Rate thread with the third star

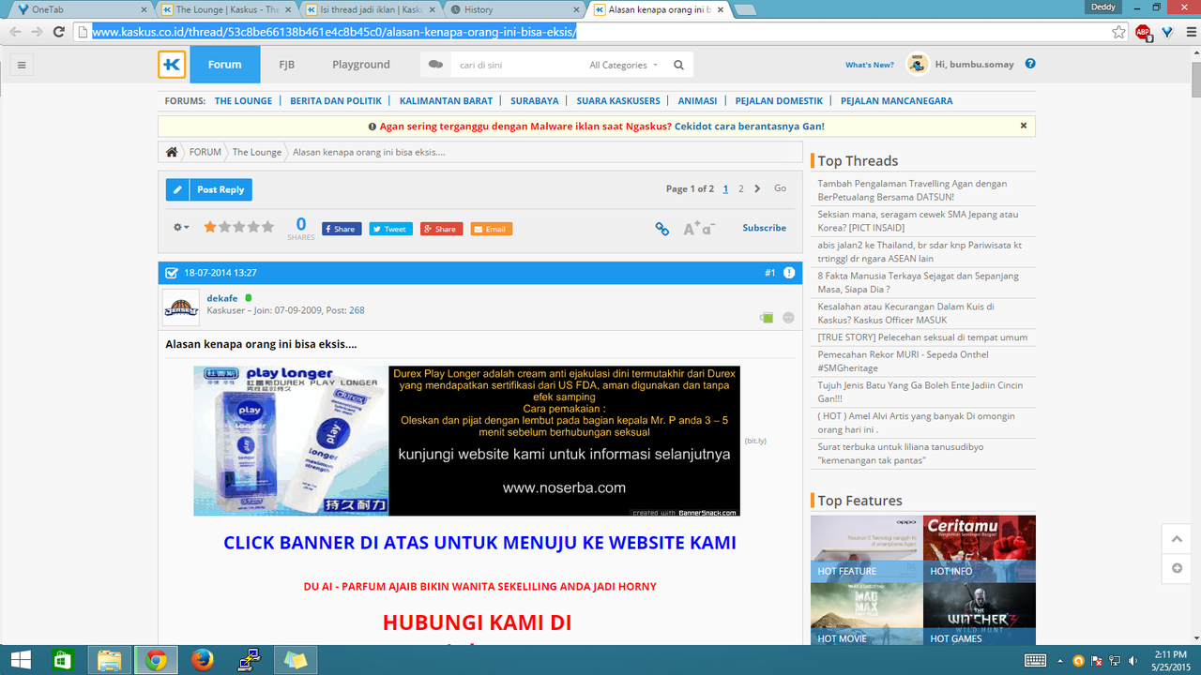(x=239, y=227)
